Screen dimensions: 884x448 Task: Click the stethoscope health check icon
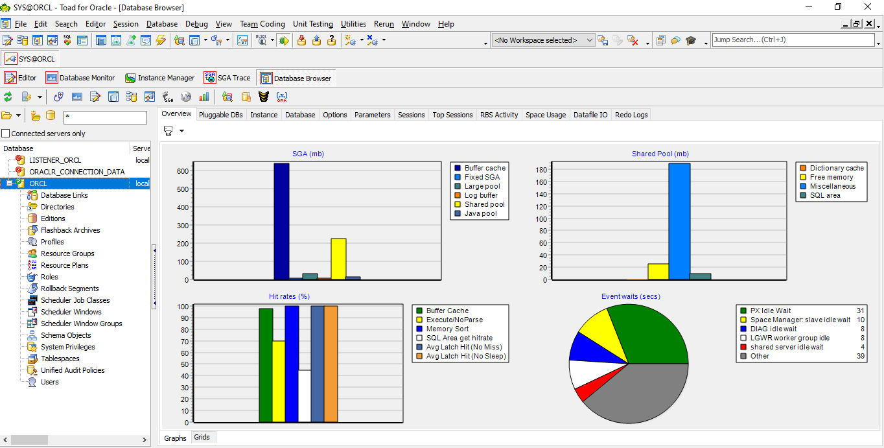pyautogui.click(x=58, y=97)
